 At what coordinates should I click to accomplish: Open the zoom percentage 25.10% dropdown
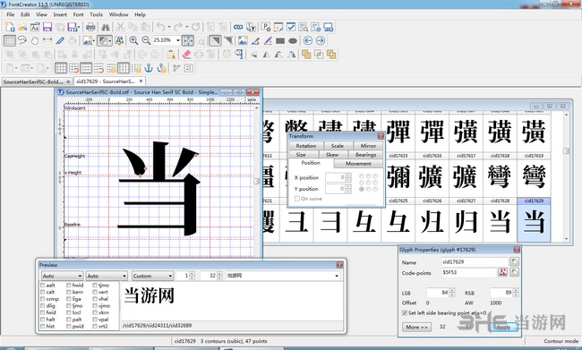pyautogui.click(x=178, y=40)
